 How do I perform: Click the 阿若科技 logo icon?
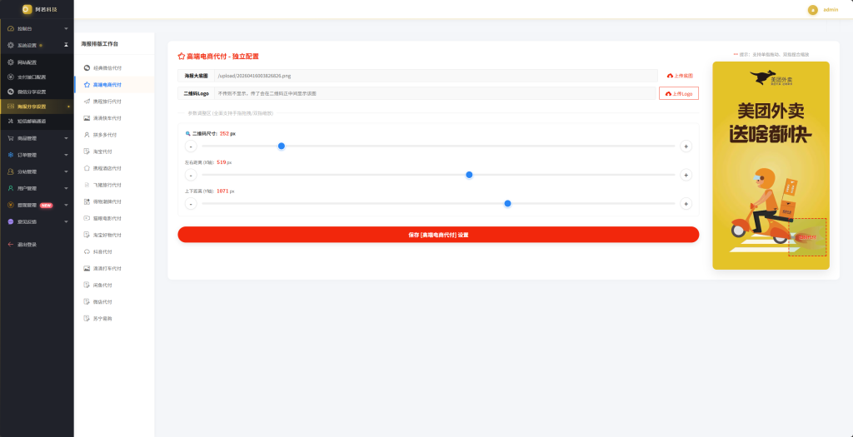[27, 9]
